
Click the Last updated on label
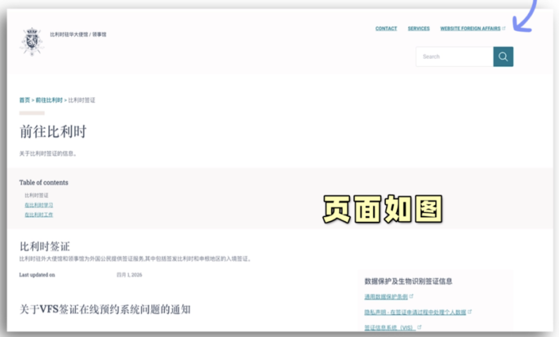[x=37, y=275]
